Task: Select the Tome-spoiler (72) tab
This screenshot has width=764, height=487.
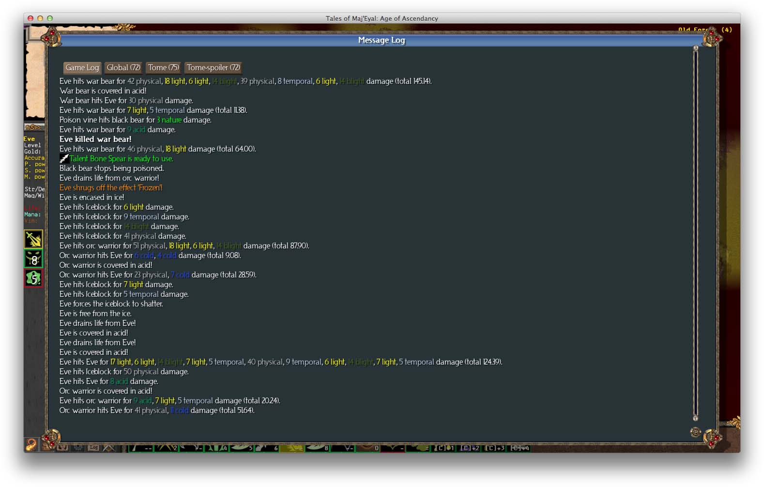Action: (x=213, y=68)
